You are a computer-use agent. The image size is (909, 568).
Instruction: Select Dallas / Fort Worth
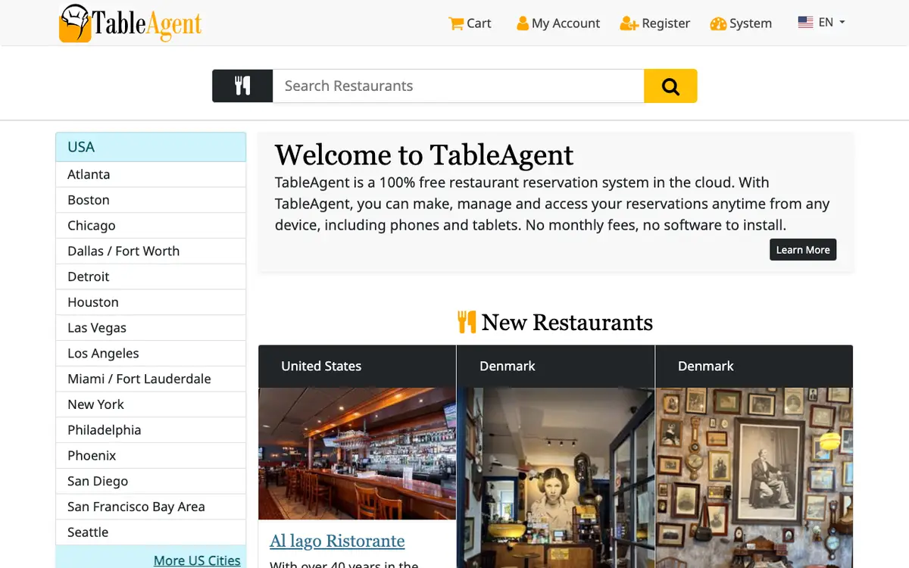tap(151, 251)
